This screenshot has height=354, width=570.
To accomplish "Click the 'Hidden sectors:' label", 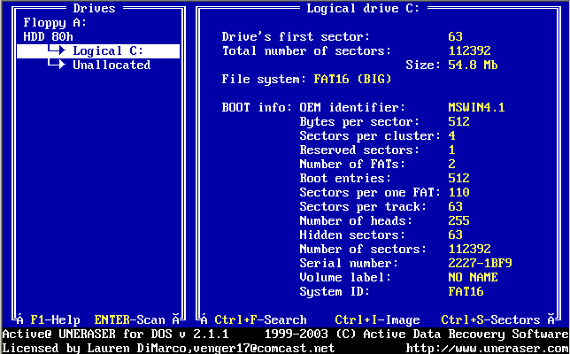I will pyautogui.click(x=352, y=235).
